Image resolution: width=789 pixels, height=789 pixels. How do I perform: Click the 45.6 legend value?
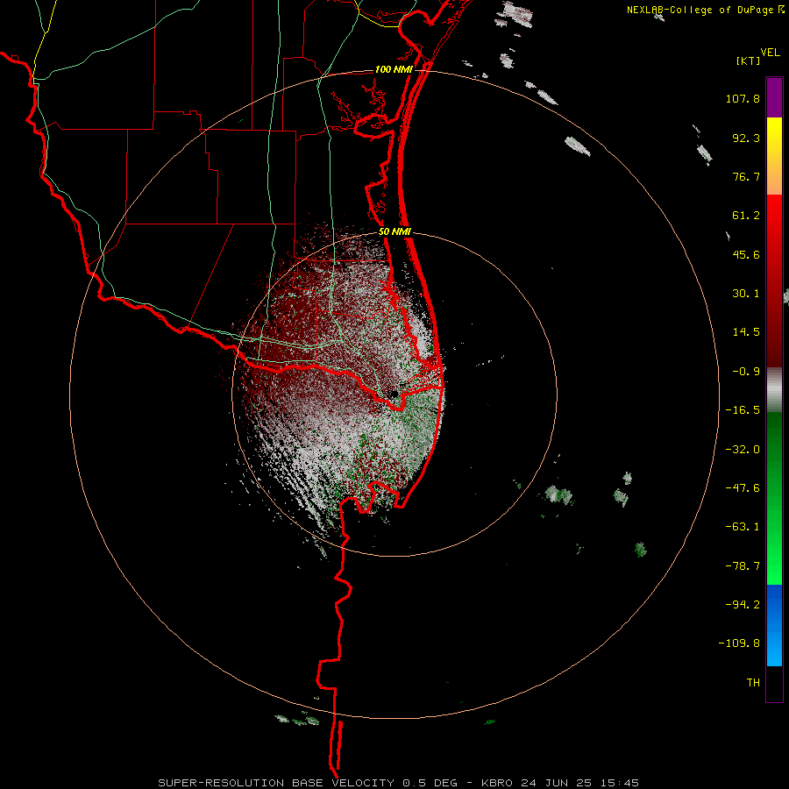coord(746,254)
